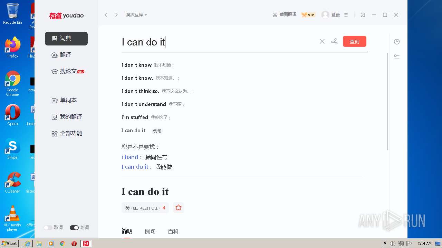Image resolution: width=442 pixels, height=248 pixels.
Task: Open Internet Explorer from taskbar
Action: click(27, 244)
